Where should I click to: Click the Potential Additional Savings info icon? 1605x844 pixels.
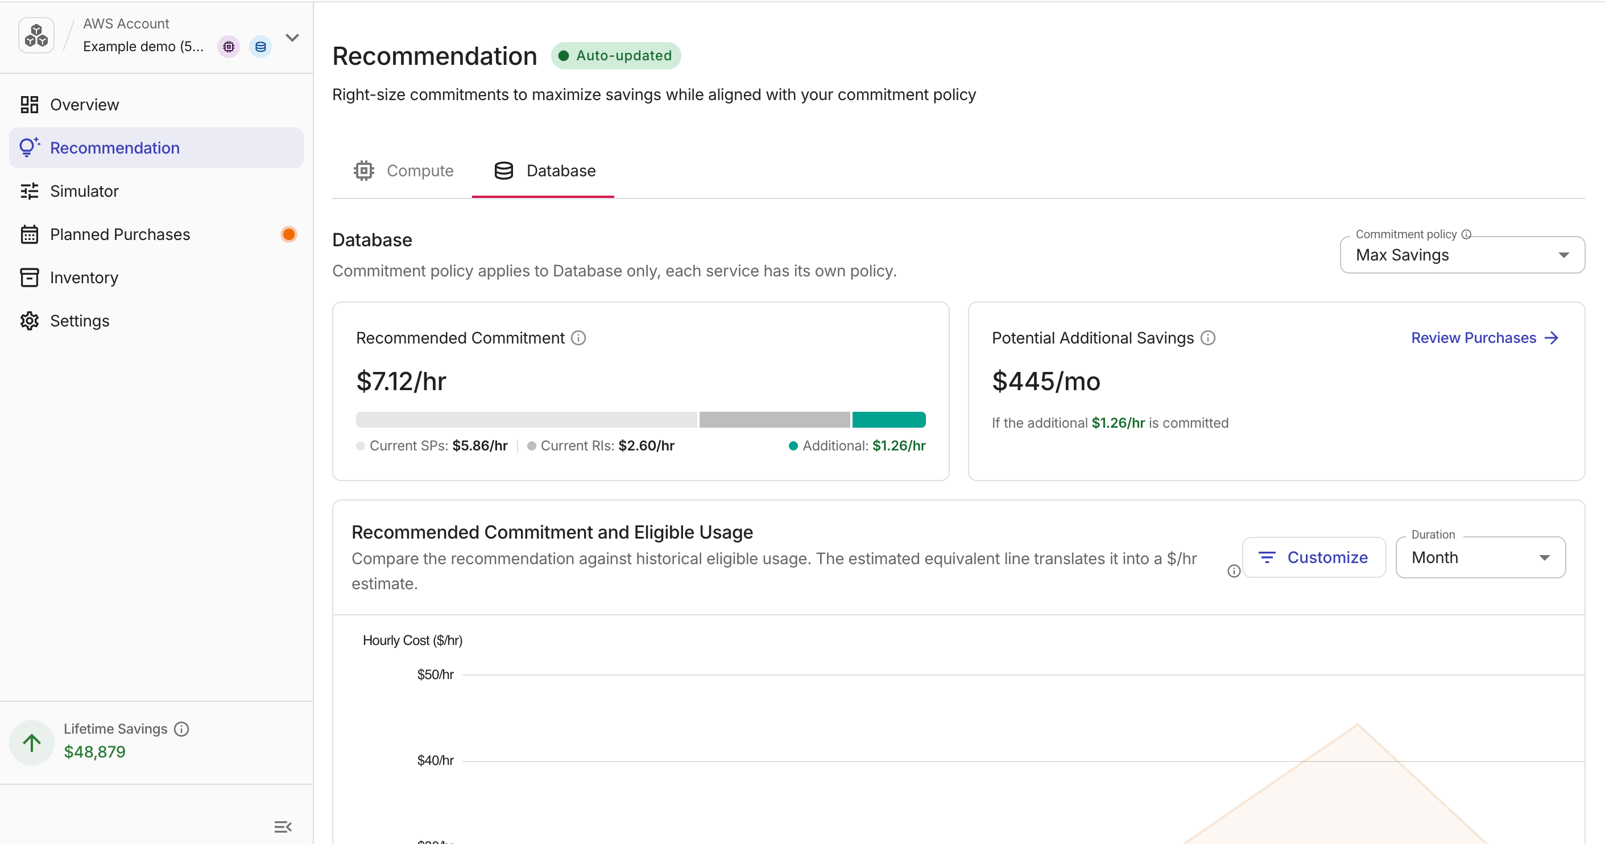[1207, 338]
